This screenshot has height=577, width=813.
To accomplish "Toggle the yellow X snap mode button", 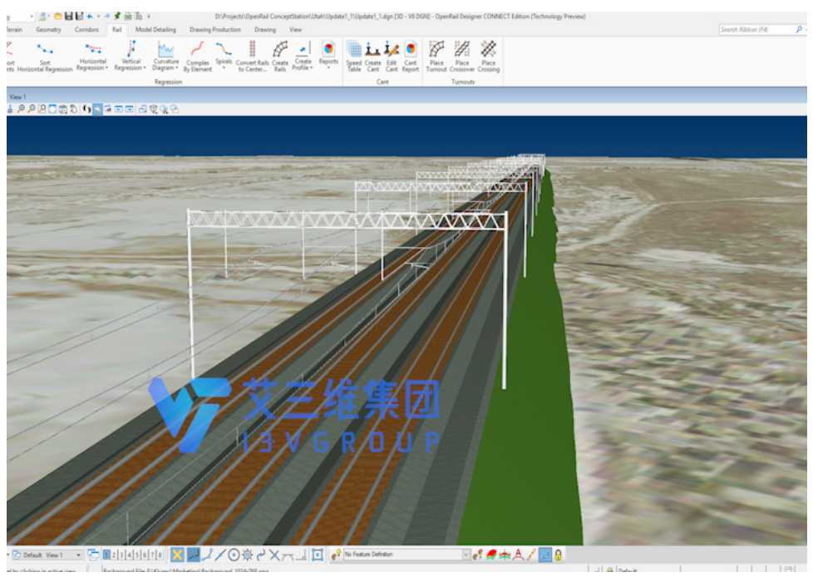I will click(x=177, y=555).
